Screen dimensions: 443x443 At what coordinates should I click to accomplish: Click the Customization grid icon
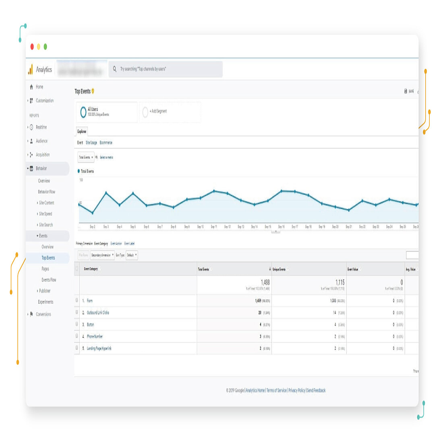point(31,101)
